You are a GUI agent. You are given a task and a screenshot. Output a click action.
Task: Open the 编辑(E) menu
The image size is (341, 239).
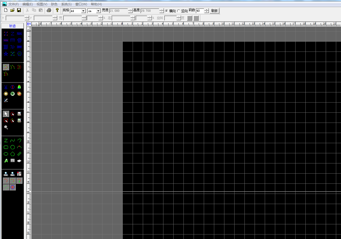pyautogui.click(x=28, y=4)
